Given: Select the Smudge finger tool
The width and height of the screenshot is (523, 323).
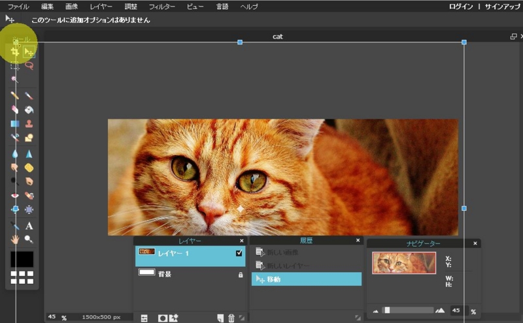Looking at the screenshot, I should [x=14, y=168].
